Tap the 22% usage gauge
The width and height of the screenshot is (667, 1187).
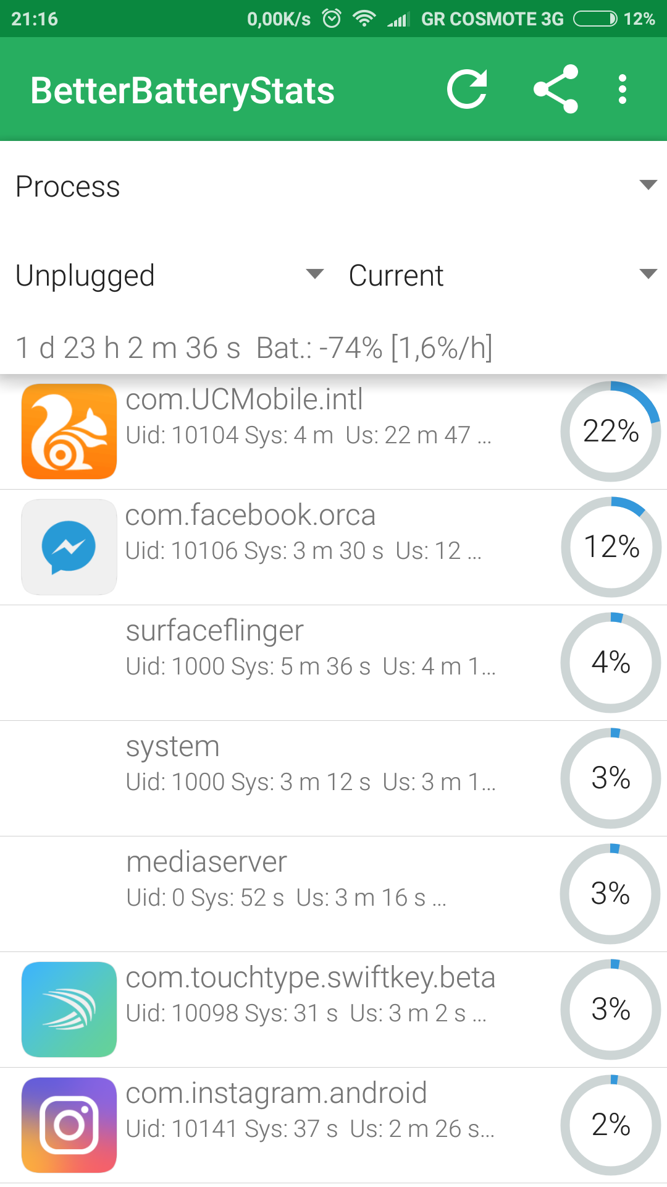pos(611,432)
